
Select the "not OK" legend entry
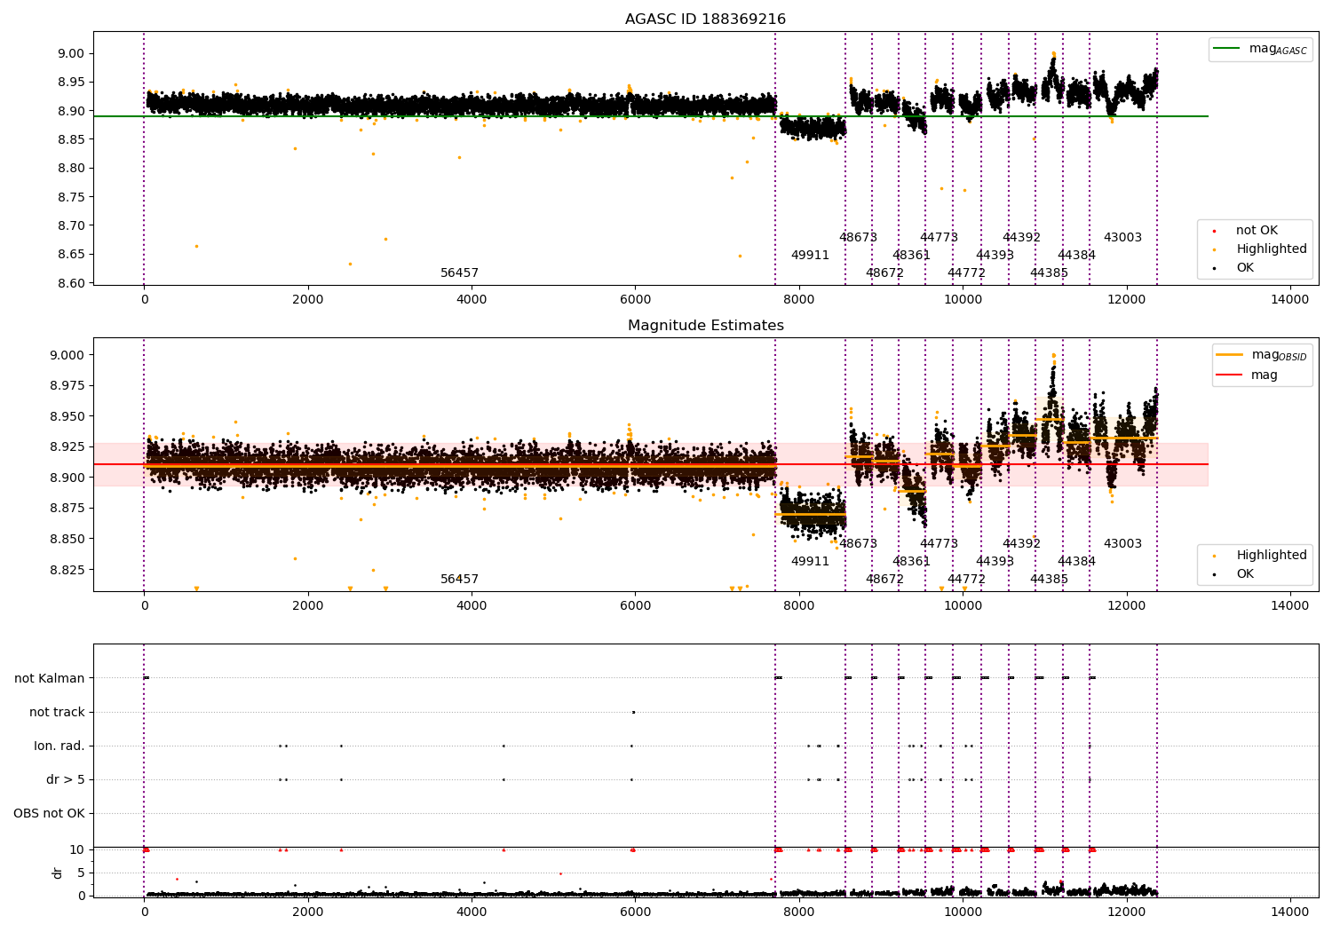pos(1257,231)
